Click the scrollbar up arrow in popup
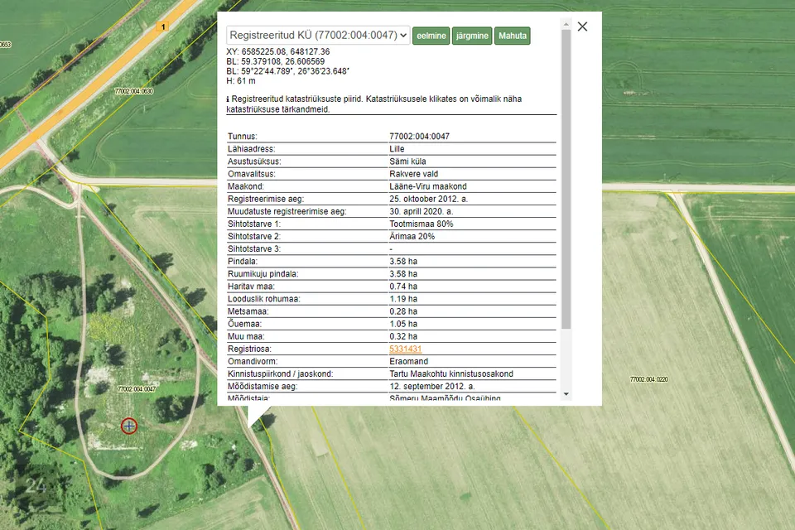 566,24
